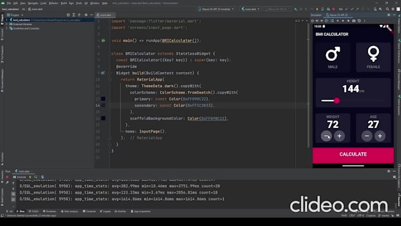The height and width of the screenshot is (226, 401).
Task: Open the Nexus device selector dropdown
Action: tap(216, 9)
